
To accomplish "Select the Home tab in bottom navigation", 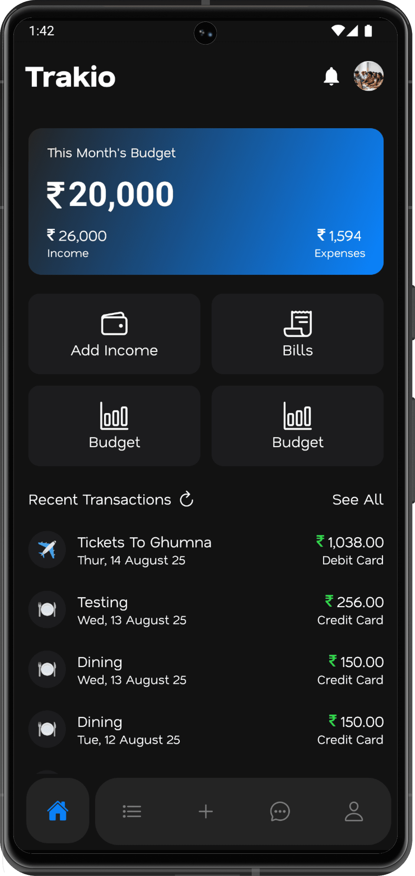I will click(x=58, y=811).
